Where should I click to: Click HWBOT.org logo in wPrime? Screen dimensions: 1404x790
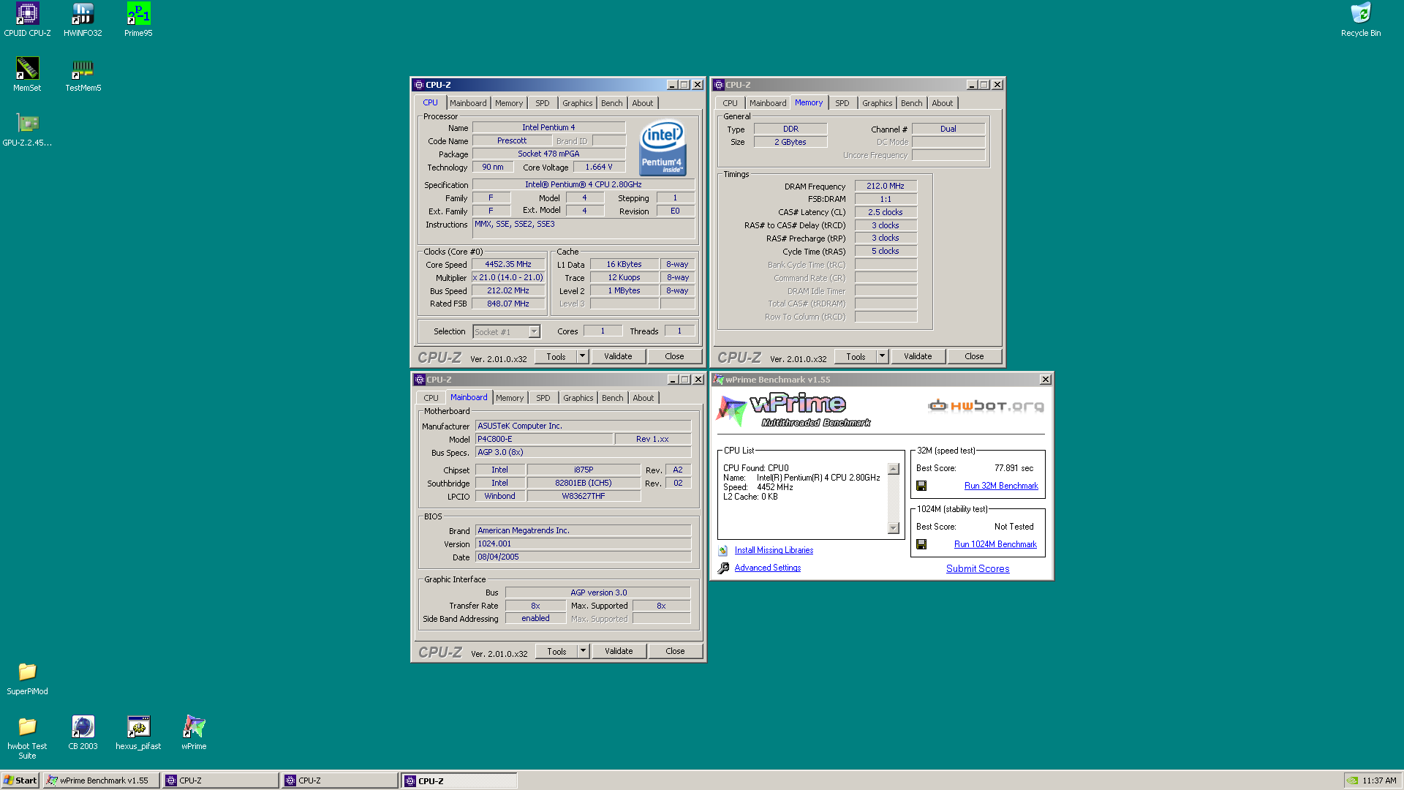pos(986,406)
